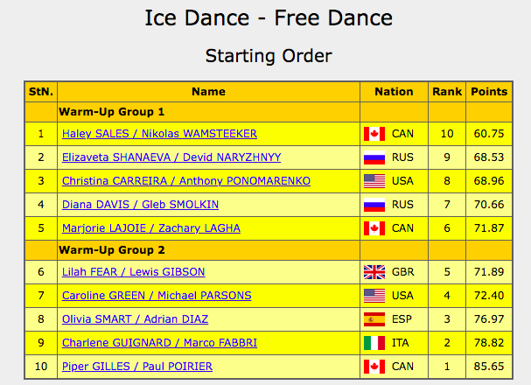
Task: Click the Points column header
Action: click(489, 92)
